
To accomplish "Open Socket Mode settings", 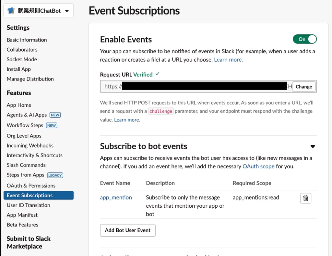I will (22, 59).
